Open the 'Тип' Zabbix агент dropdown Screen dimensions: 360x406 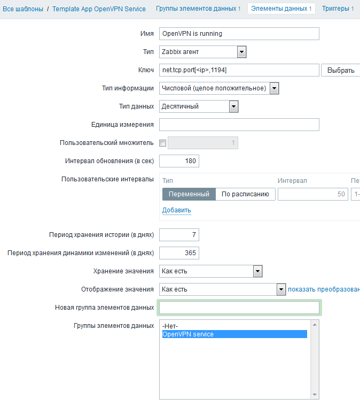(x=203, y=52)
